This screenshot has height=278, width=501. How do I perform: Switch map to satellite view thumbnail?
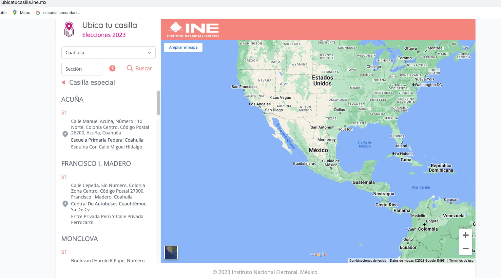pos(171,252)
